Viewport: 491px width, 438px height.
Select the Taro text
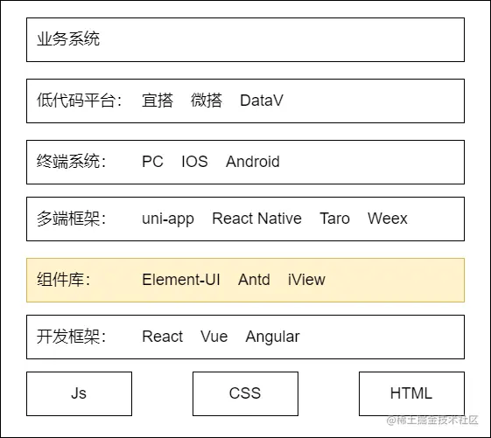(x=334, y=219)
